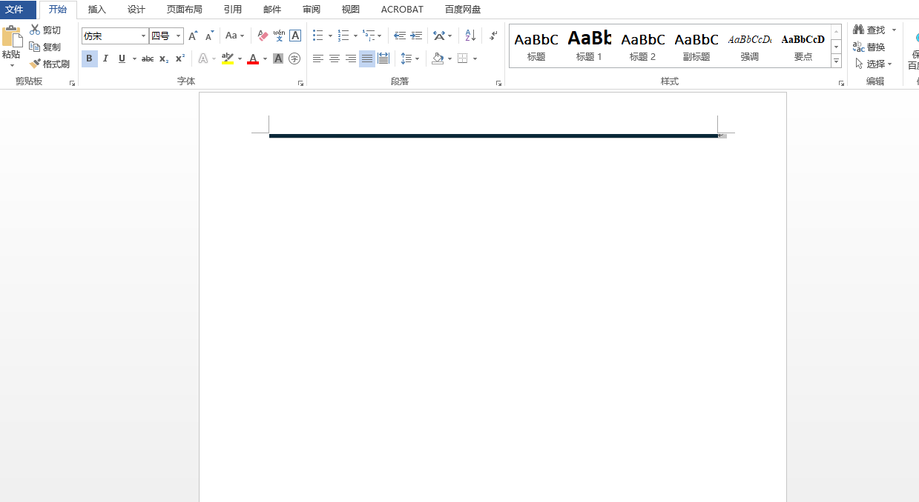Image resolution: width=919 pixels, height=502 pixels.
Task: Toggle Italic formatting
Action: 105,58
